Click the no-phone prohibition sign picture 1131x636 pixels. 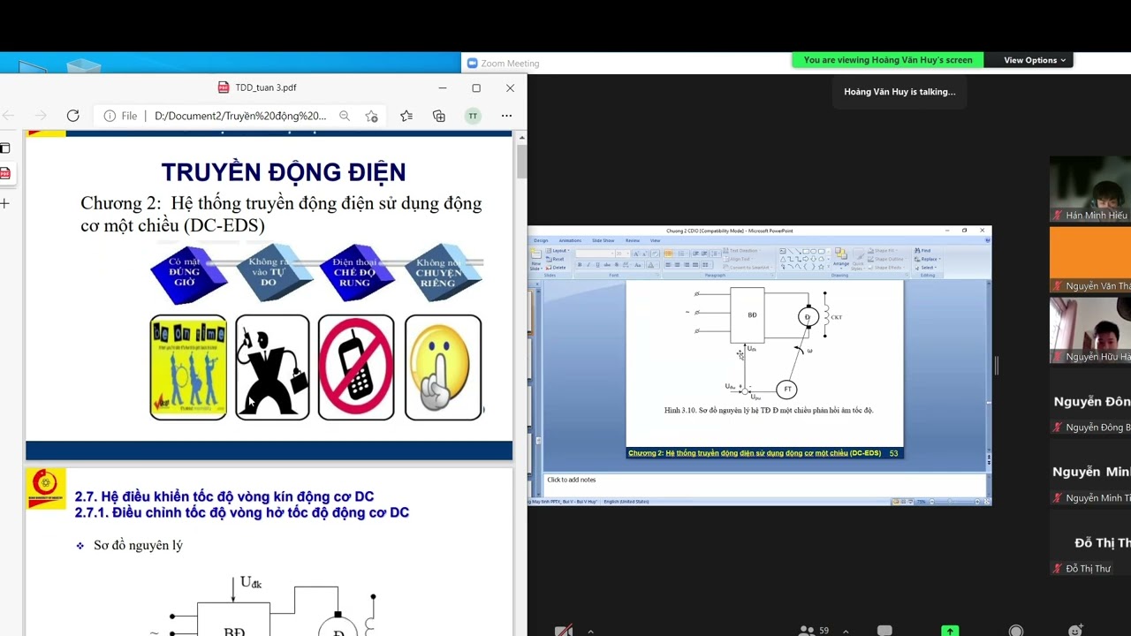tap(356, 367)
